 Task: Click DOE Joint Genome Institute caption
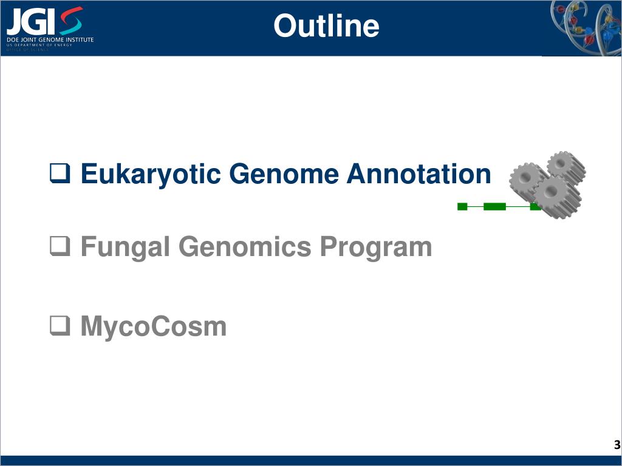pos(50,39)
